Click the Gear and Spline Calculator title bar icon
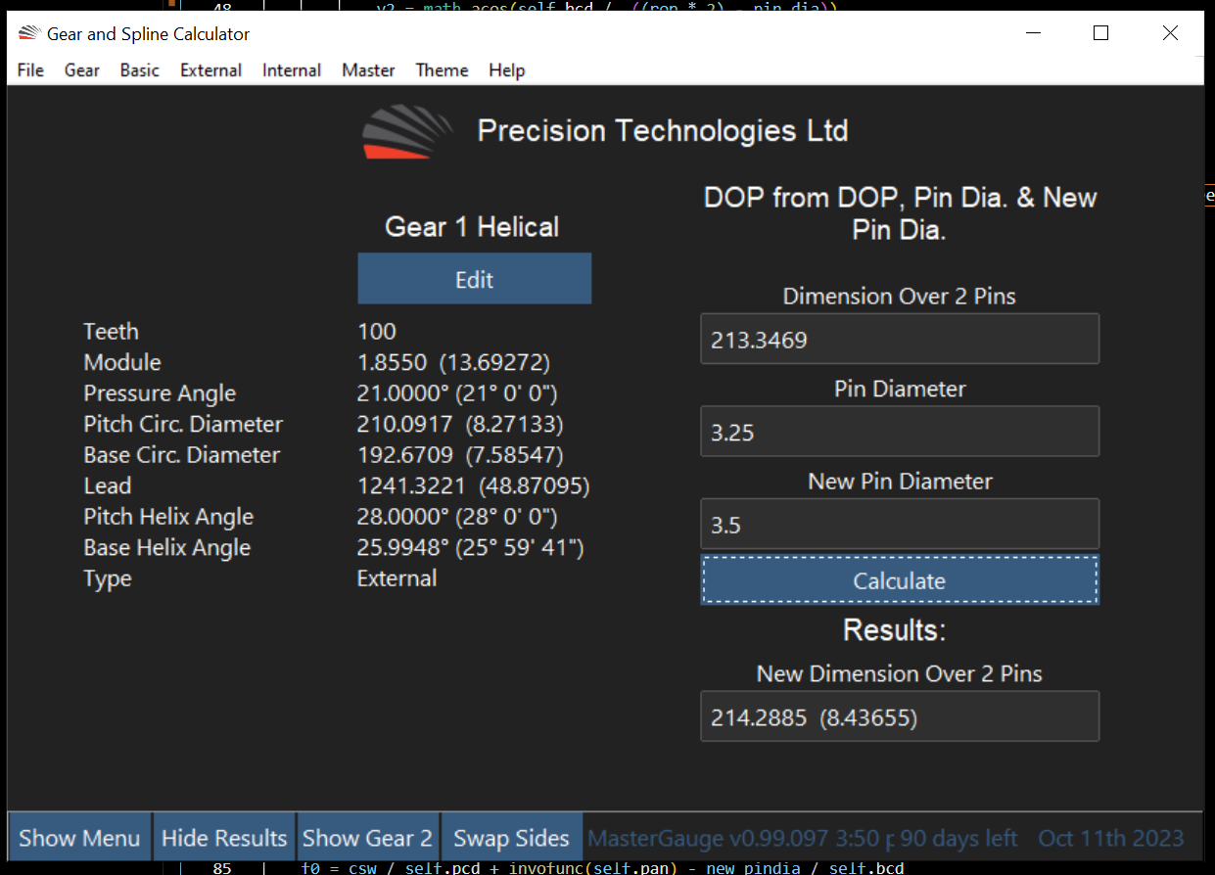1215x875 pixels. tap(28, 32)
